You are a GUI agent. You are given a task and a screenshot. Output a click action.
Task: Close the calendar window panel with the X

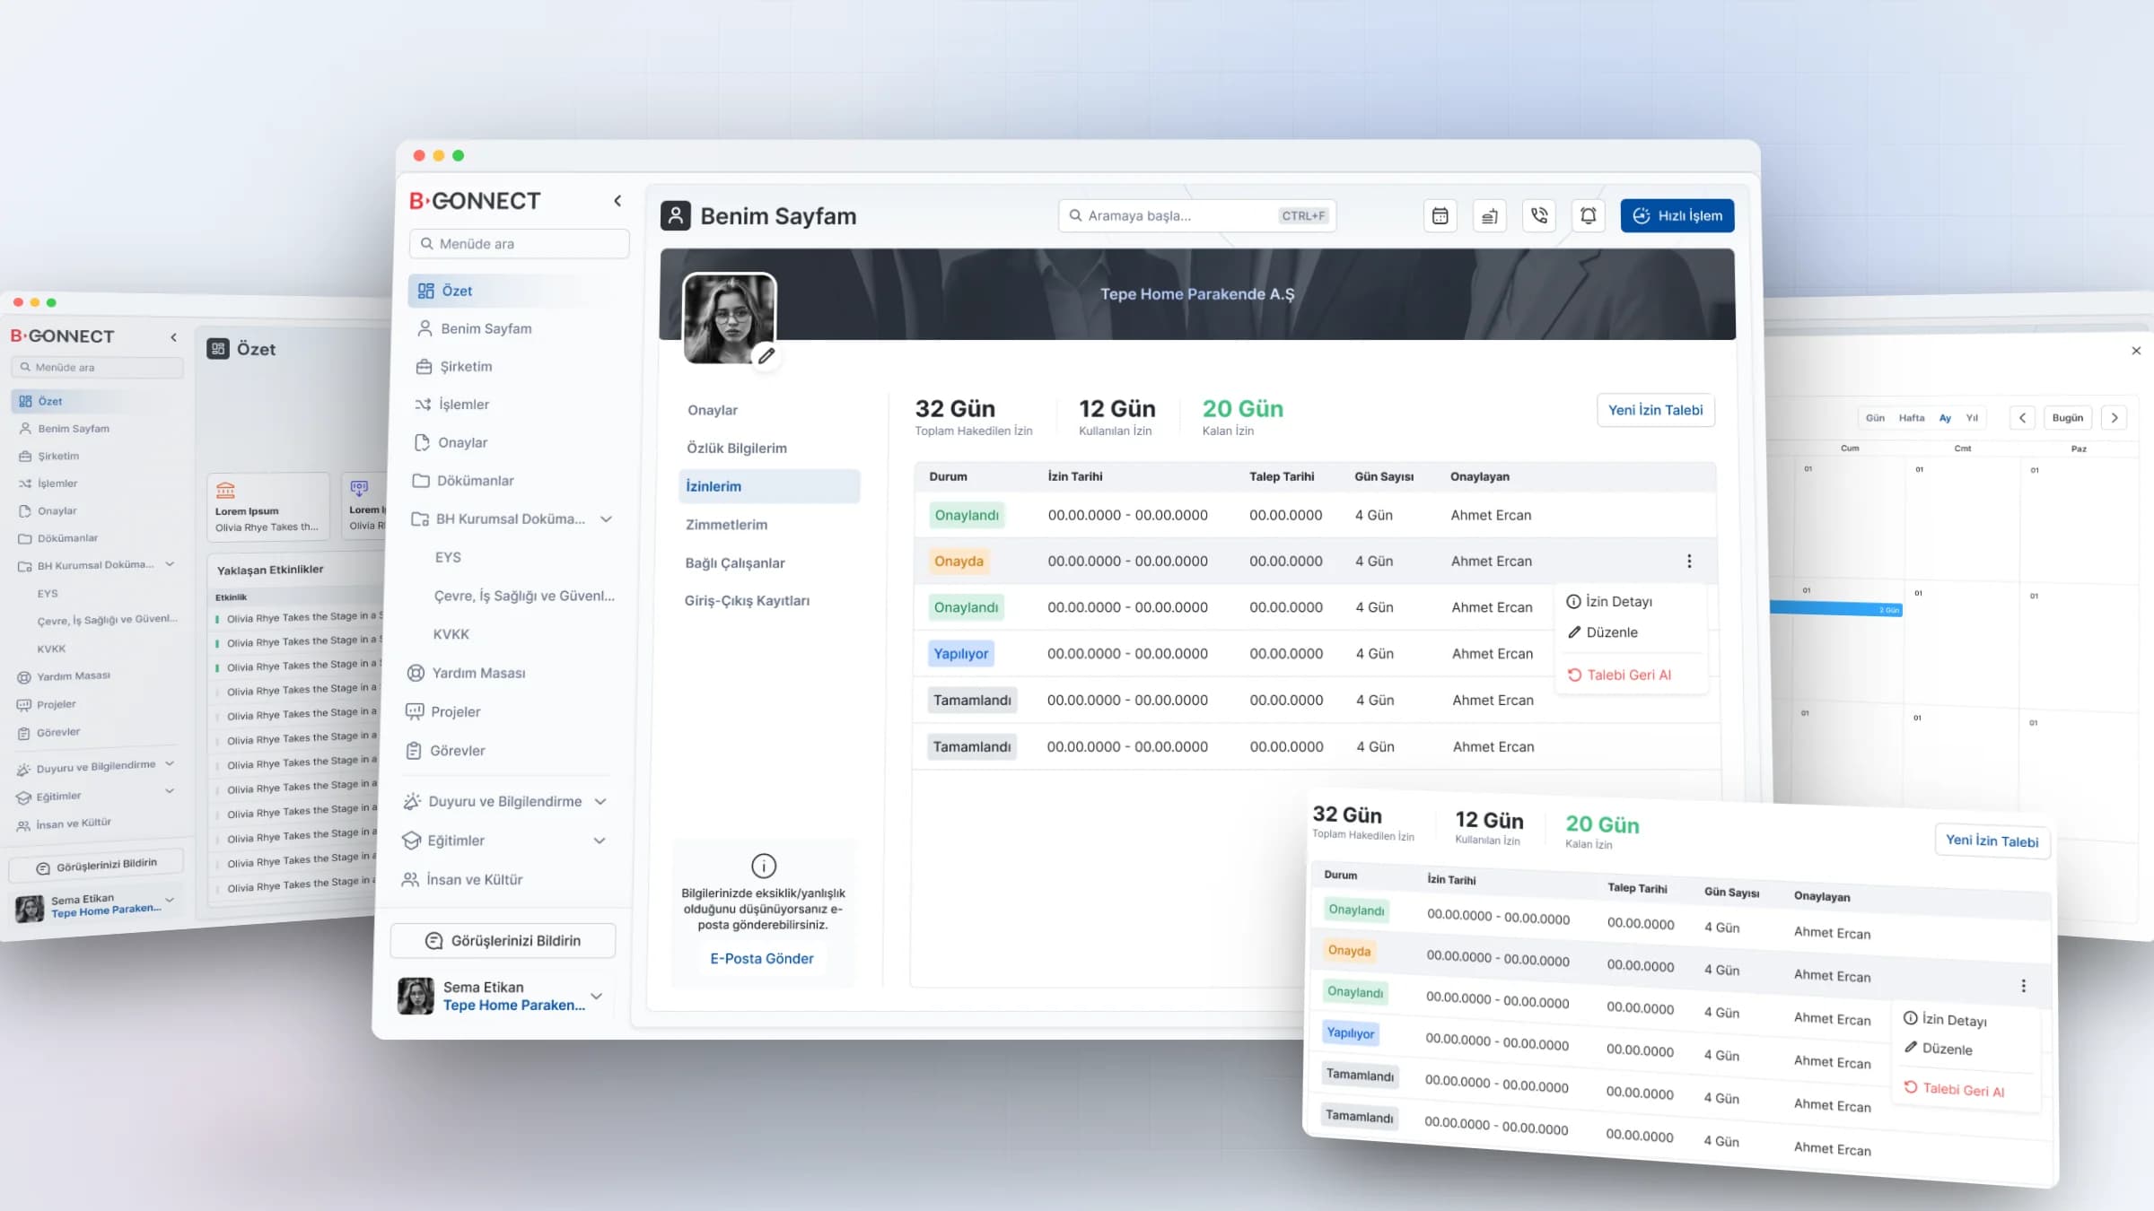2136,351
